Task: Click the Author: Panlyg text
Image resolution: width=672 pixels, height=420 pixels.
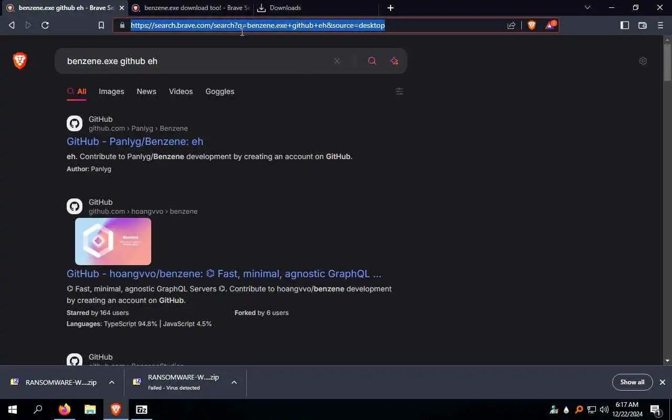Action: [89, 169]
